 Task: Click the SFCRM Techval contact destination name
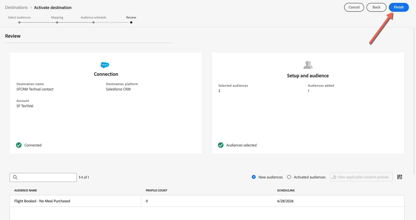tap(35, 89)
